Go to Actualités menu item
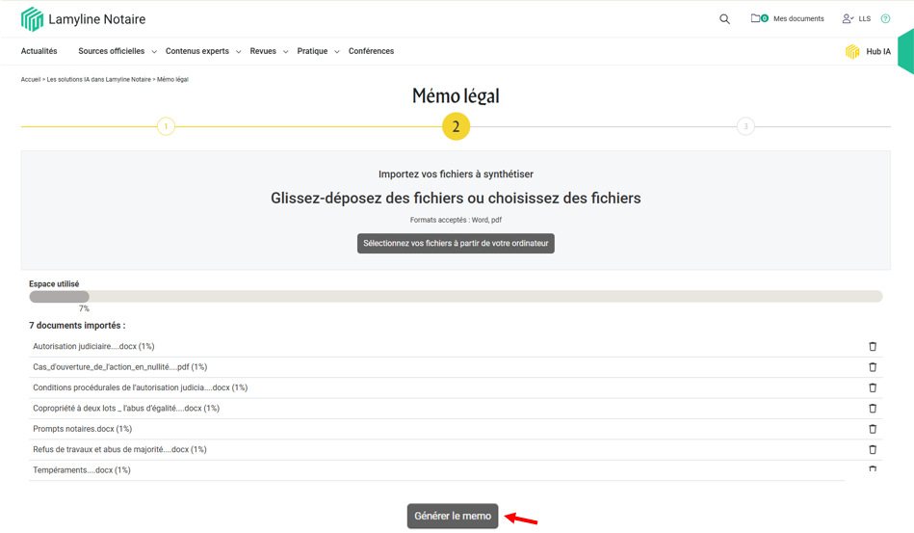Image resolution: width=914 pixels, height=533 pixels. [39, 51]
